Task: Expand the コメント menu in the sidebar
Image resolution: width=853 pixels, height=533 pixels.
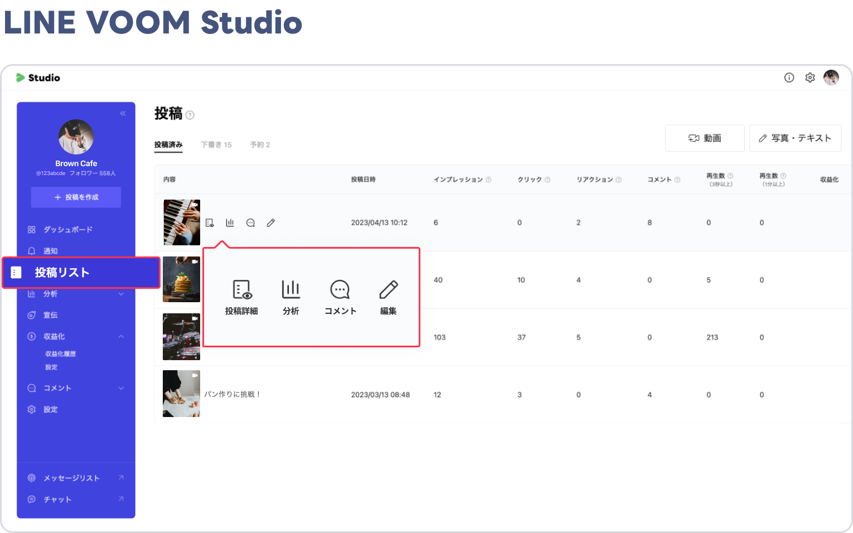Action: click(x=122, y=387)
